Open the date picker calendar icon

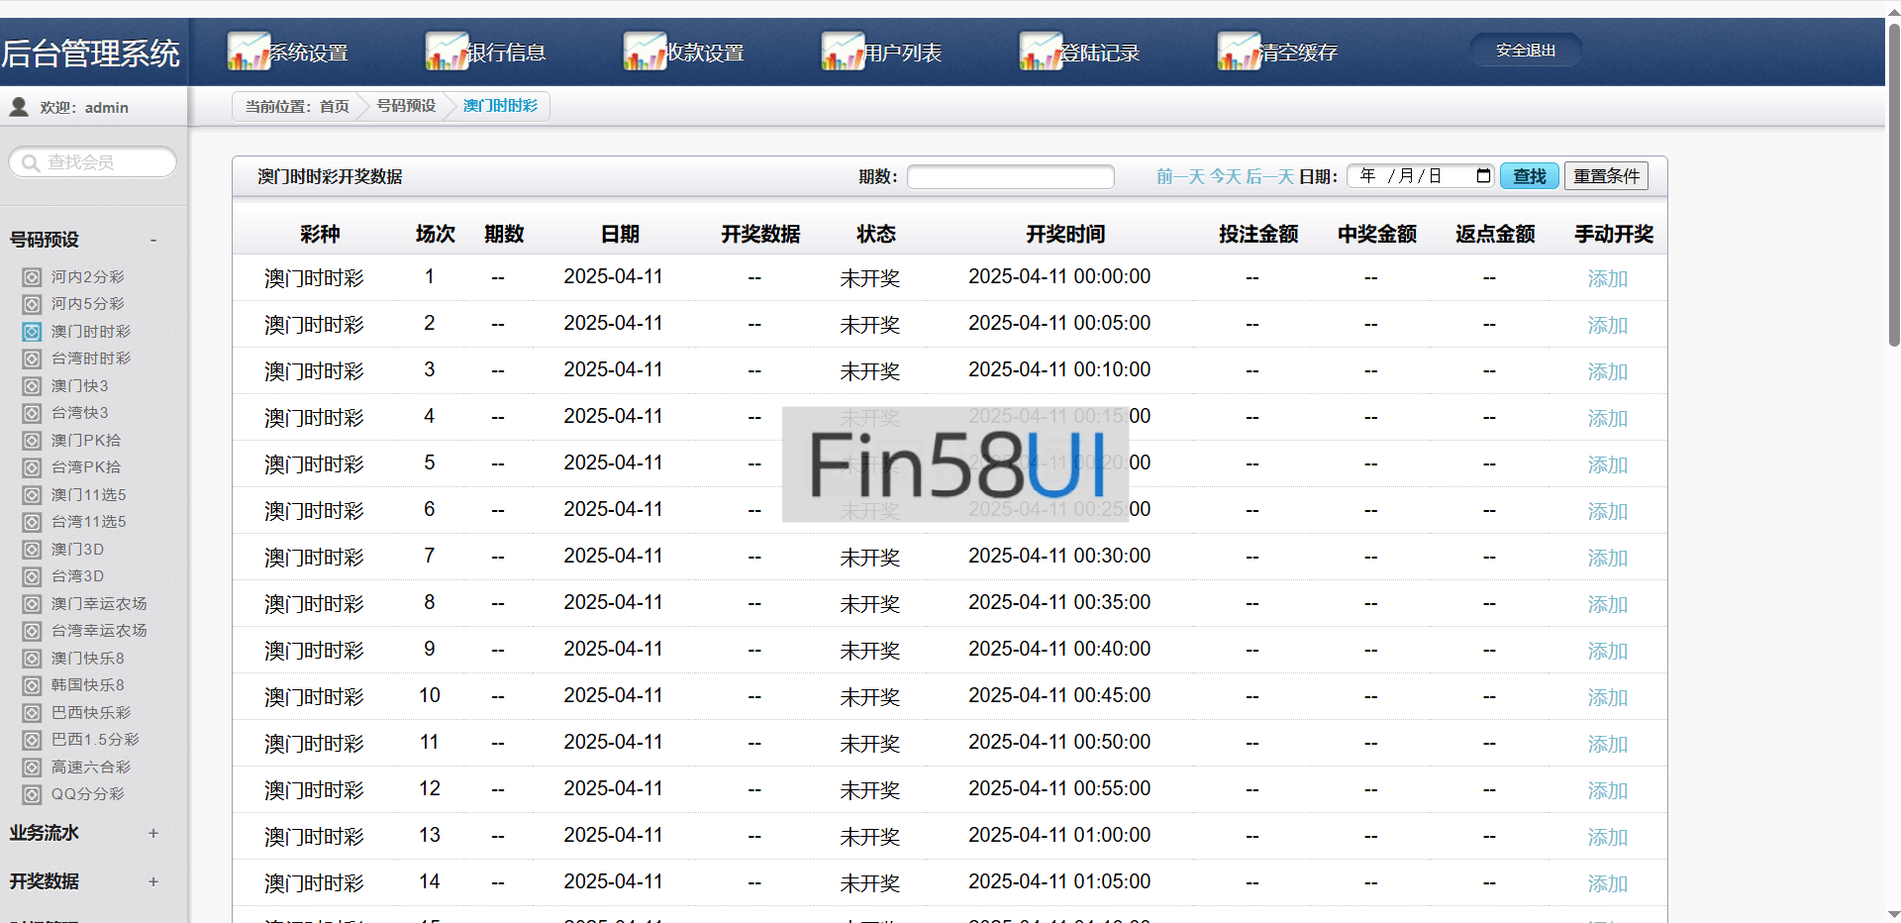(1482, 176)
